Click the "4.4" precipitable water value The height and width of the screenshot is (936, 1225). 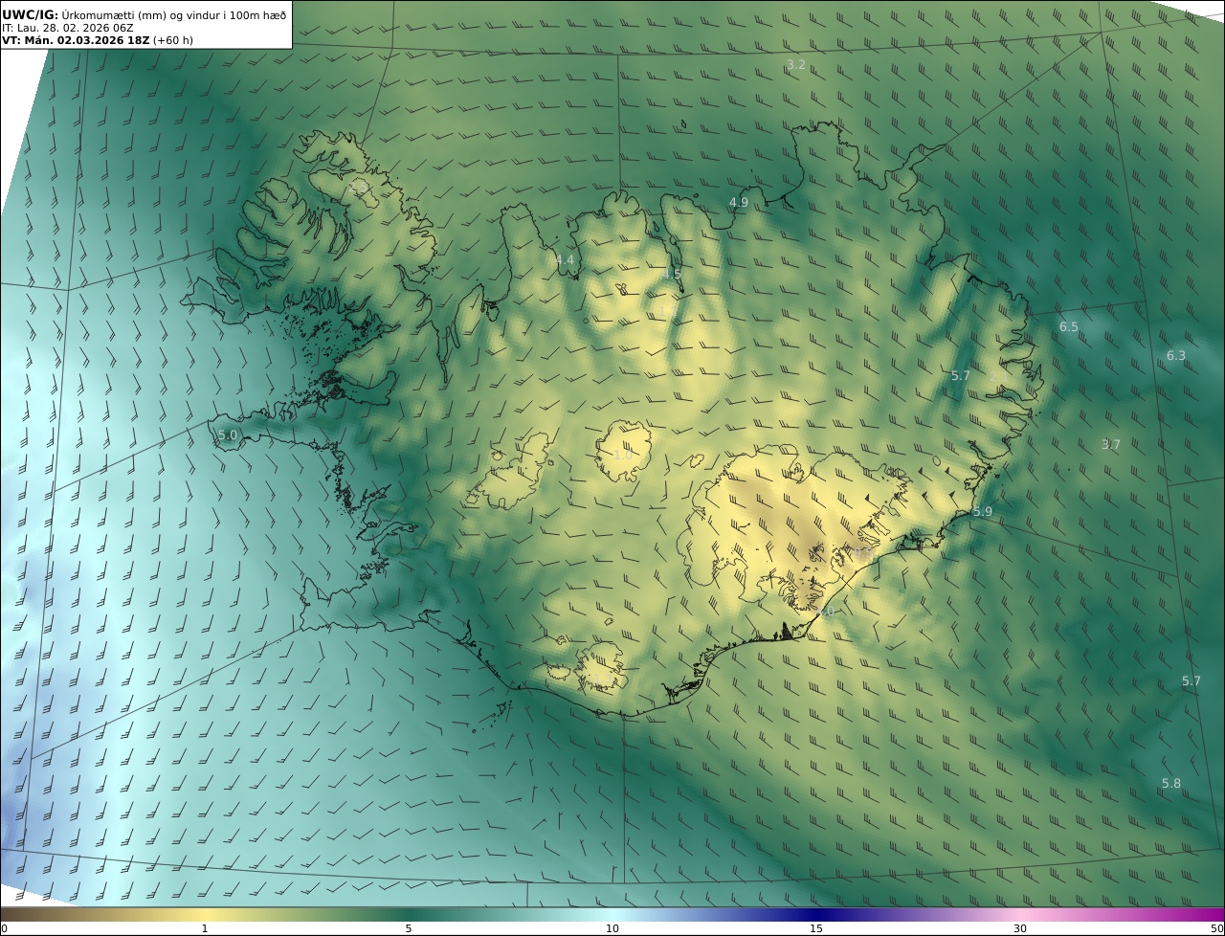point(565,259)
